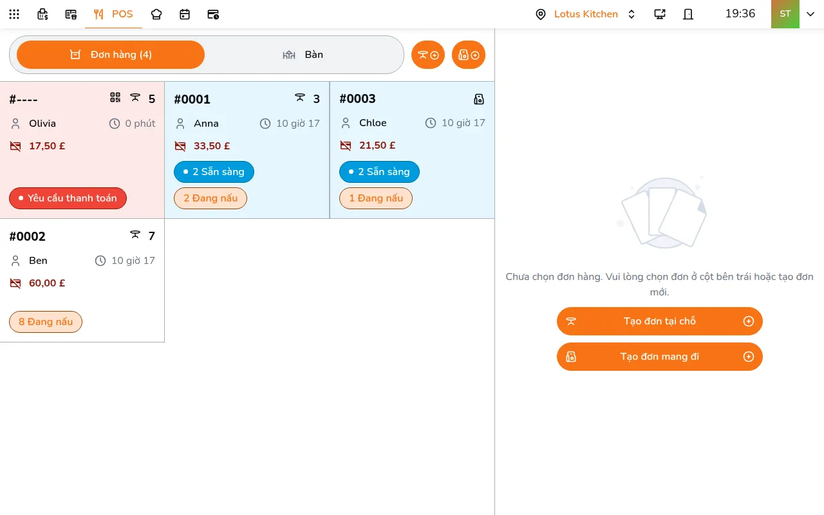Screen dimensions: 824x515
Task: Switch to Đơn hàng (4) tab
Action: [111, 55]
